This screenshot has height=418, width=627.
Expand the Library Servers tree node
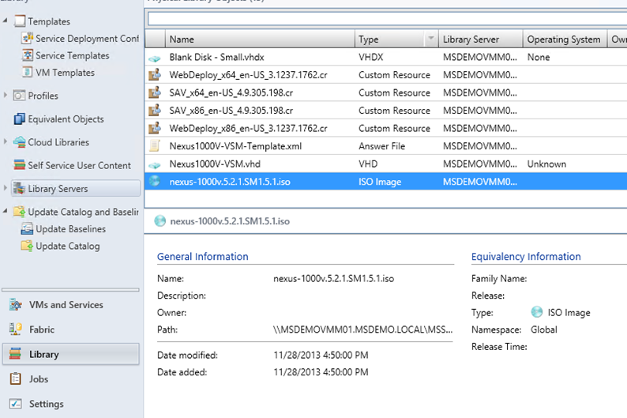point(6,187)
